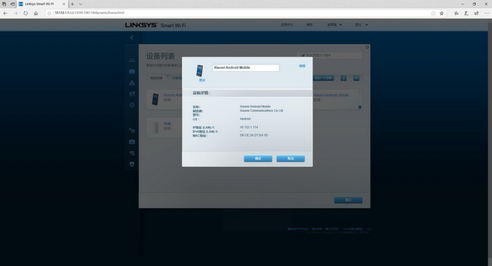492x266 pixels.
Task: Click the info icon on right Xiaomi card
Action: (360, 107)
